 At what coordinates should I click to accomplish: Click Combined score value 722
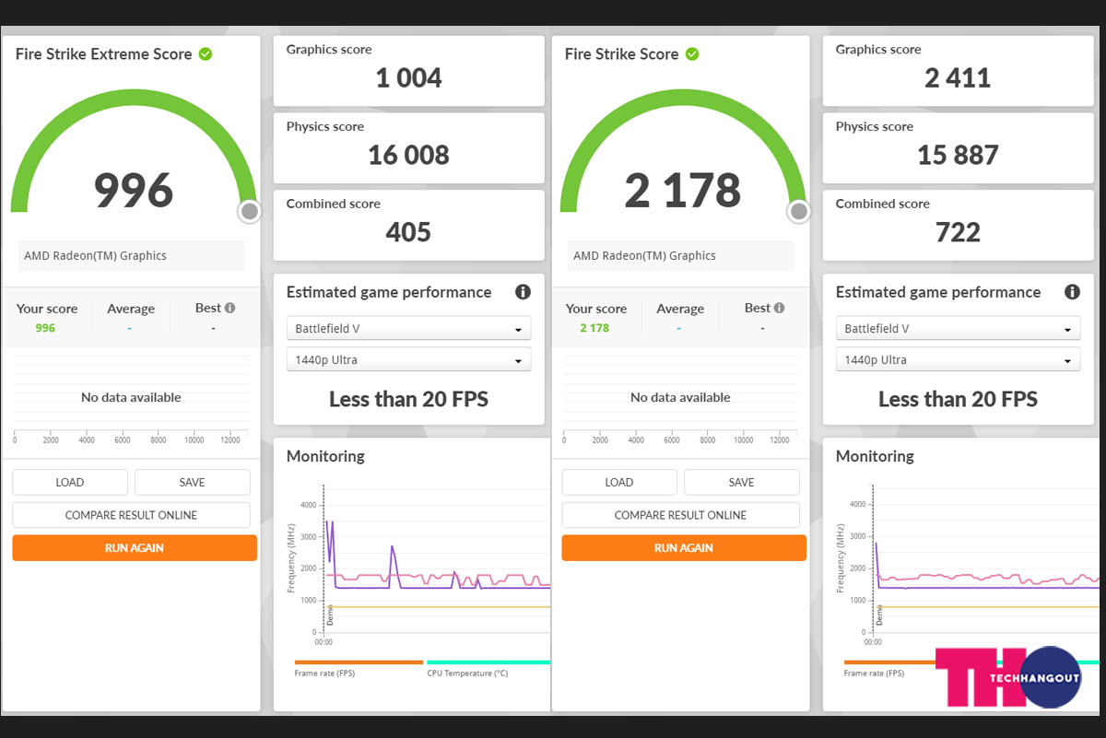(958, 232)
